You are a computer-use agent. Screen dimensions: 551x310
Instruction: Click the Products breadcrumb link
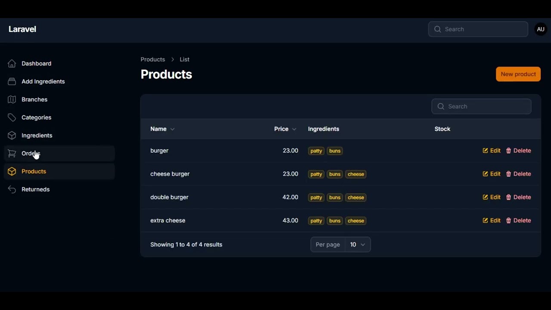coord(153,59)
